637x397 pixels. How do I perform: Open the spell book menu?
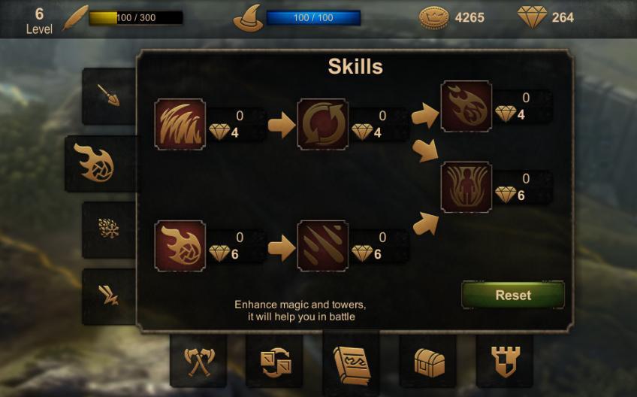click(352, 363)
